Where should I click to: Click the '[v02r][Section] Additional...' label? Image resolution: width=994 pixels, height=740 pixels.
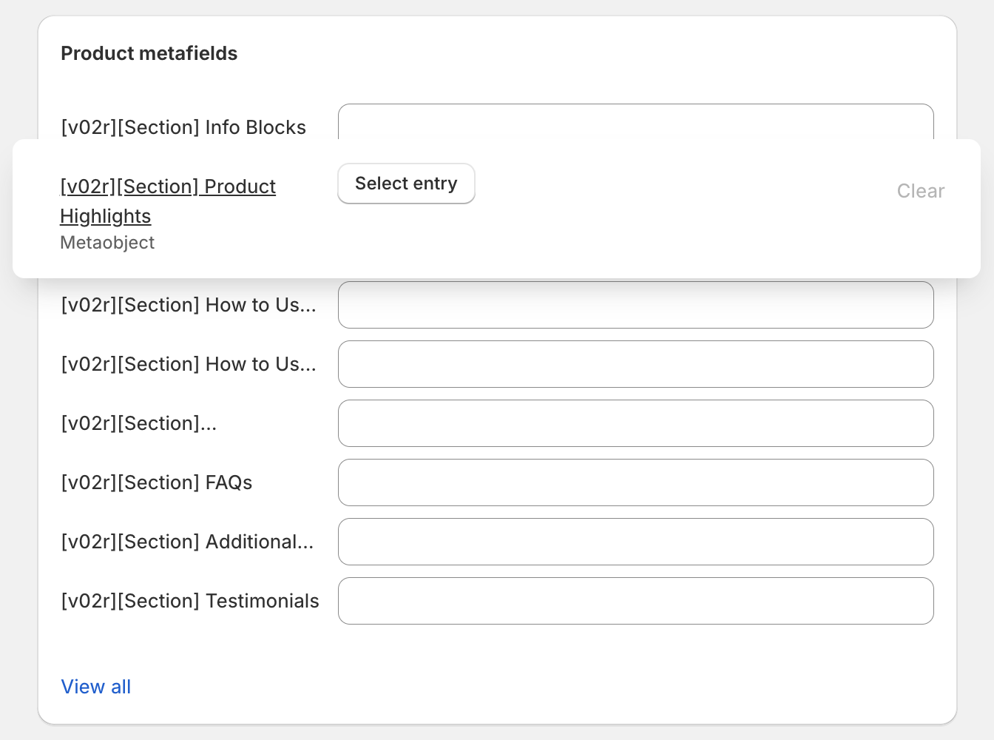coord(188,542)
